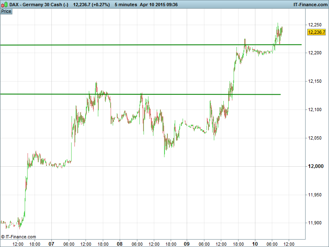
Task: Click the 12,250 price axis label
Action: [314, 25]
